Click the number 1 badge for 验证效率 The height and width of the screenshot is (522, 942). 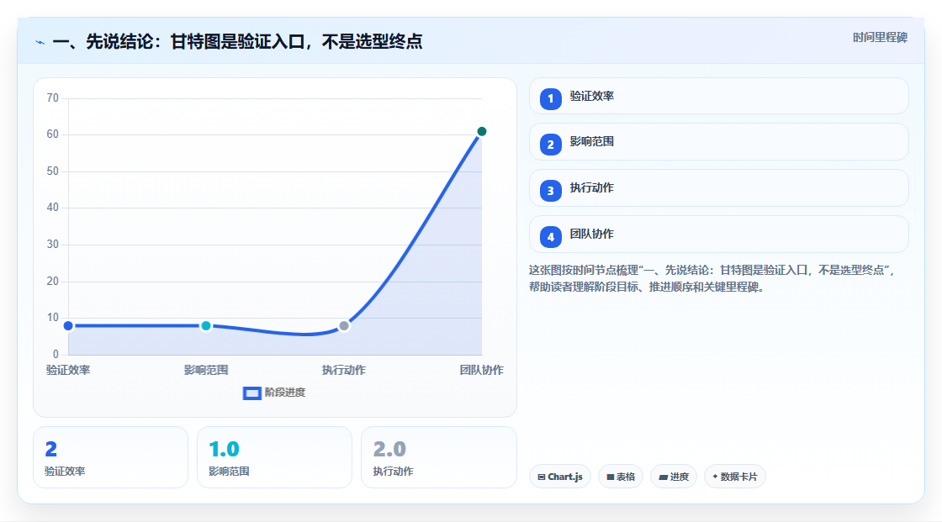click(x=550, y=99)
